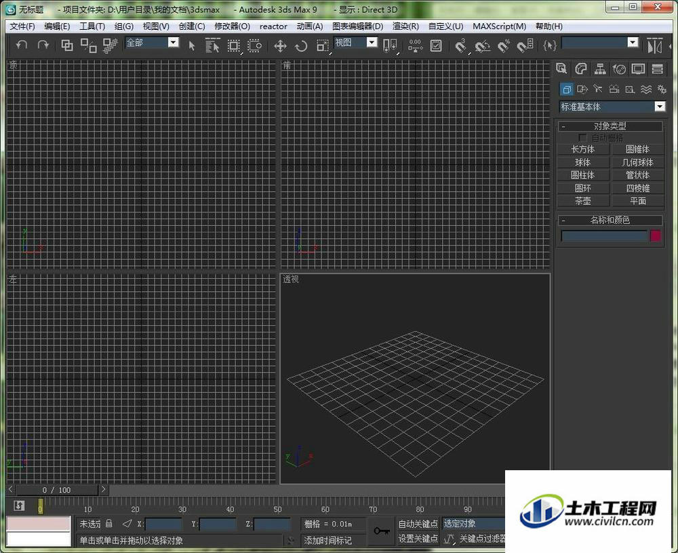Click the 长方体 box button
The image size is (678, 553).
coord(583,149)
